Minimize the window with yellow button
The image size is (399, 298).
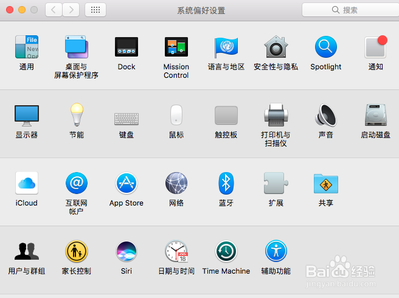pos(22,10)
